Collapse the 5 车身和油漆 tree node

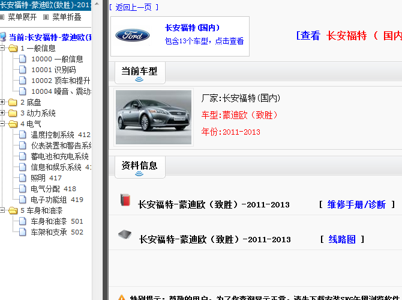[2, 210]
